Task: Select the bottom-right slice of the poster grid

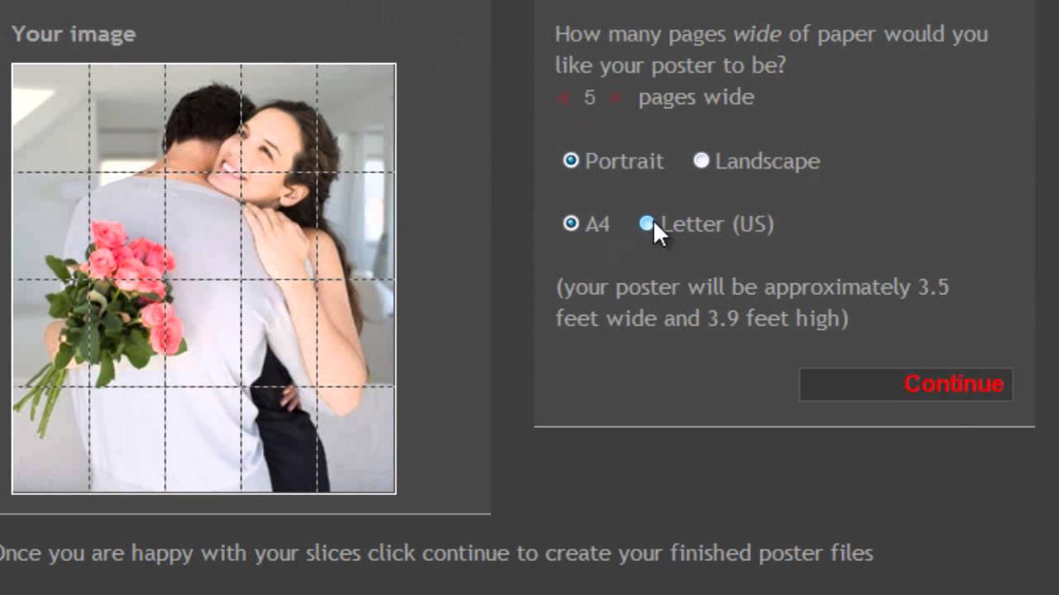Action: coord(356,439)
